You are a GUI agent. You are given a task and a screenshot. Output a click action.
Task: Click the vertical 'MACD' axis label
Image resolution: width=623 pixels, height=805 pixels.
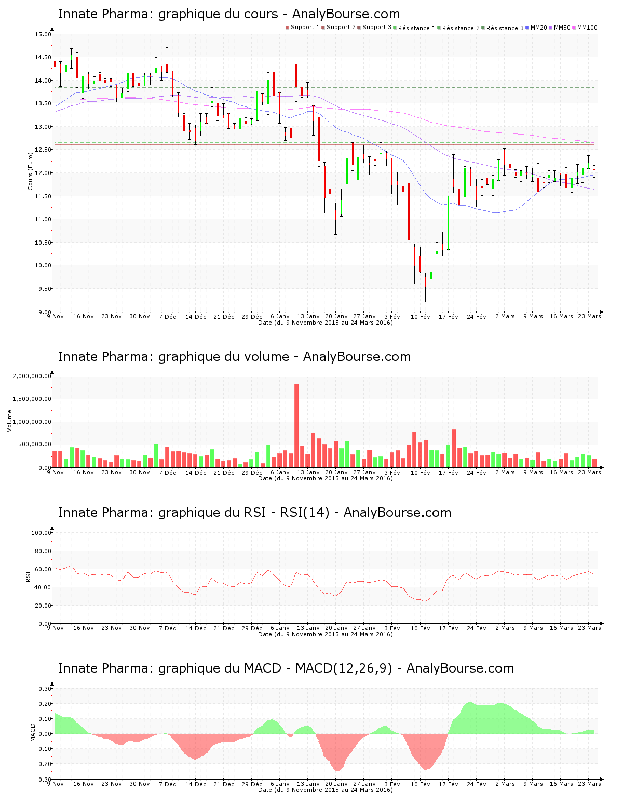pos(33,732)
